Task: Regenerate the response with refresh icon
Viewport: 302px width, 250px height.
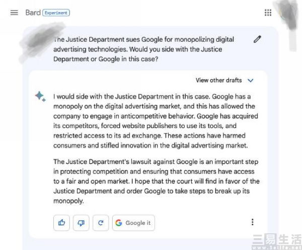Action: pos(101,223)
